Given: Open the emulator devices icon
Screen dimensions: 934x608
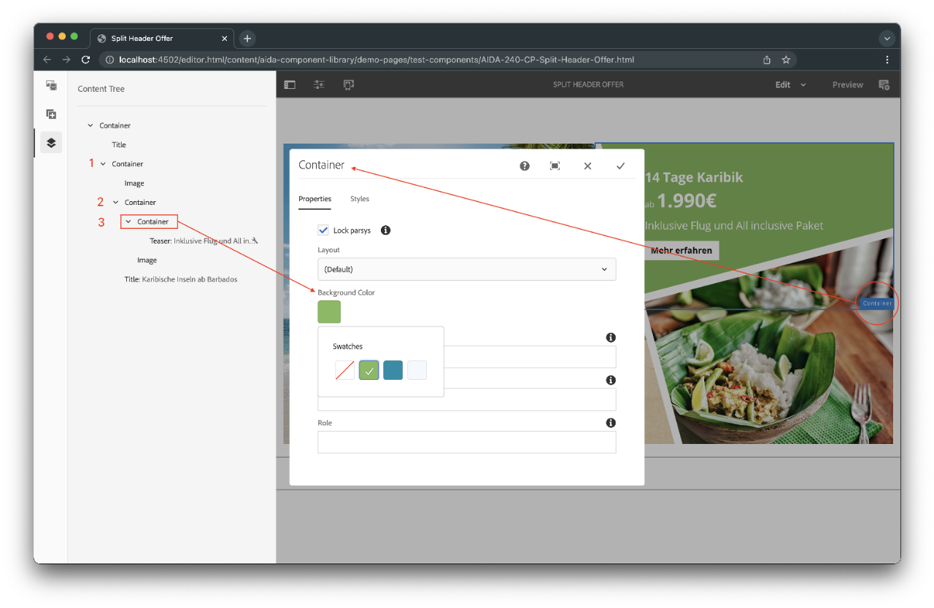Looking at the screenshot, I should (348, 85).
